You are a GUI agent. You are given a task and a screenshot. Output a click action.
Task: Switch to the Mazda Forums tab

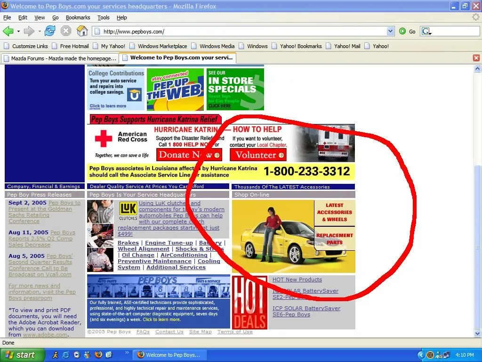(x=59, y=58)
